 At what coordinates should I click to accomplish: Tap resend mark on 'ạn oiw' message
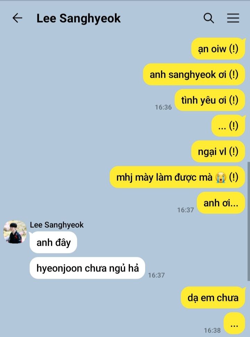point(234,49)
